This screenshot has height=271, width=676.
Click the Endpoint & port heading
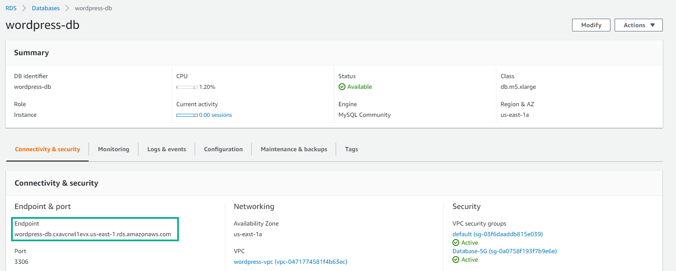tap(43, 206)
